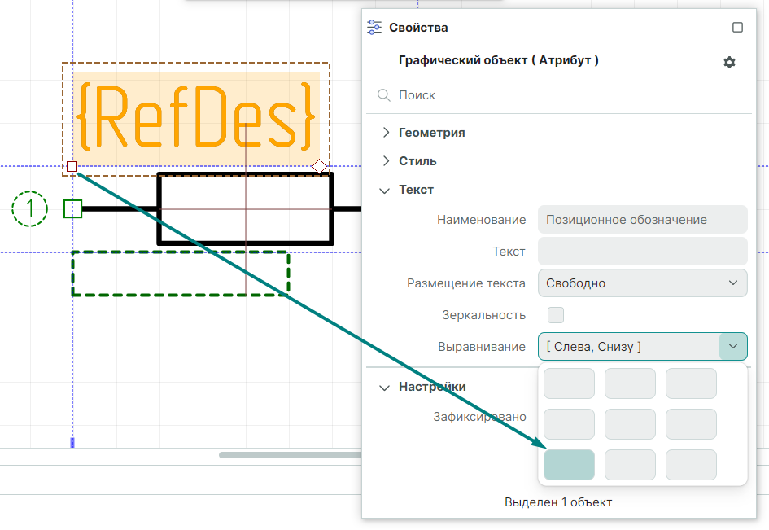The height and width of the screenshot is (530, 769).
Task: Click the white diamond handle near RefDes
Action: click(x=320, y=167)
